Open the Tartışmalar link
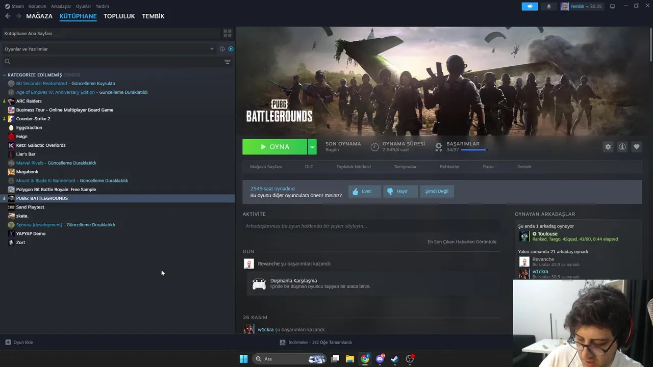The height and width of the screenshot is (367, 653). 405,167
